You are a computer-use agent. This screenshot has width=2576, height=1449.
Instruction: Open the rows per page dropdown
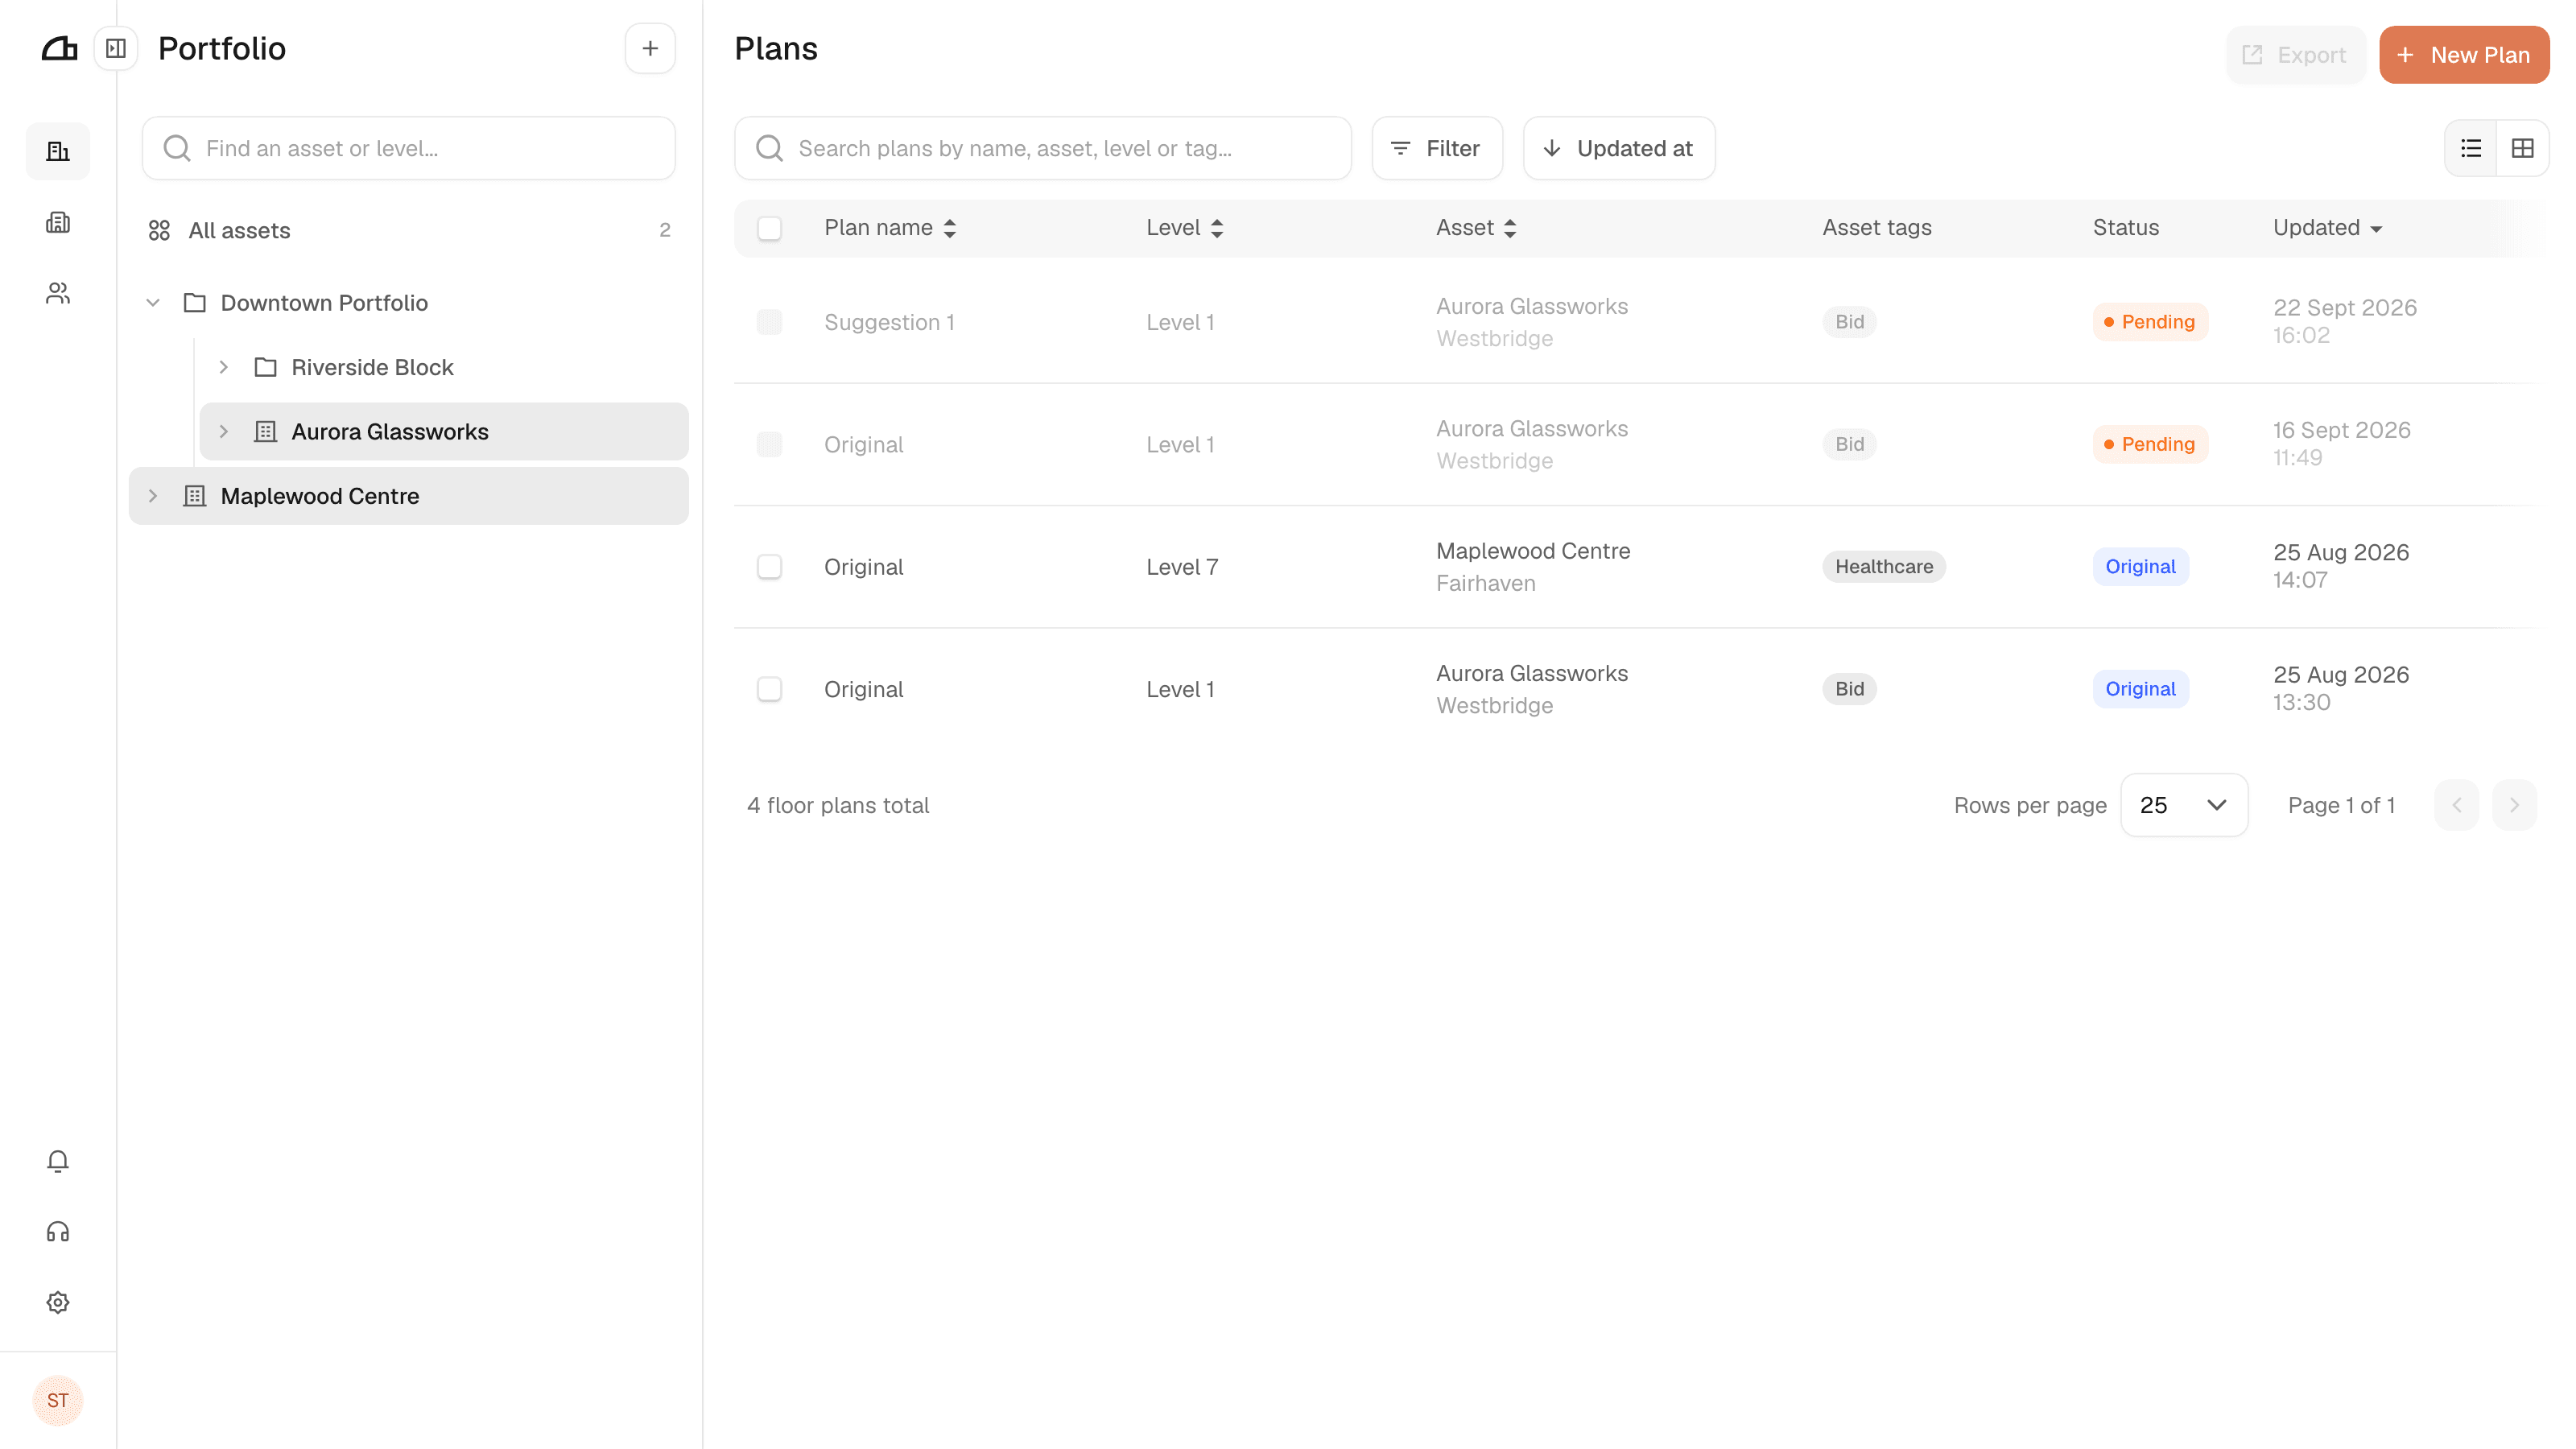pos(2184,805)
